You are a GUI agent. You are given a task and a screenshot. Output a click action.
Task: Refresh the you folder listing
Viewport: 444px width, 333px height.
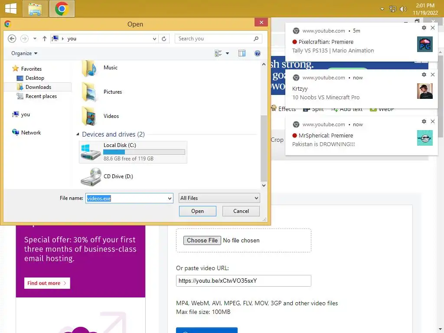click(x=164, y=39)
